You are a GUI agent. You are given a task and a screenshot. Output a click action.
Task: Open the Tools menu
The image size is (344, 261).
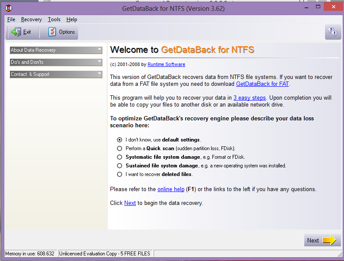click(x=54, y=19)
